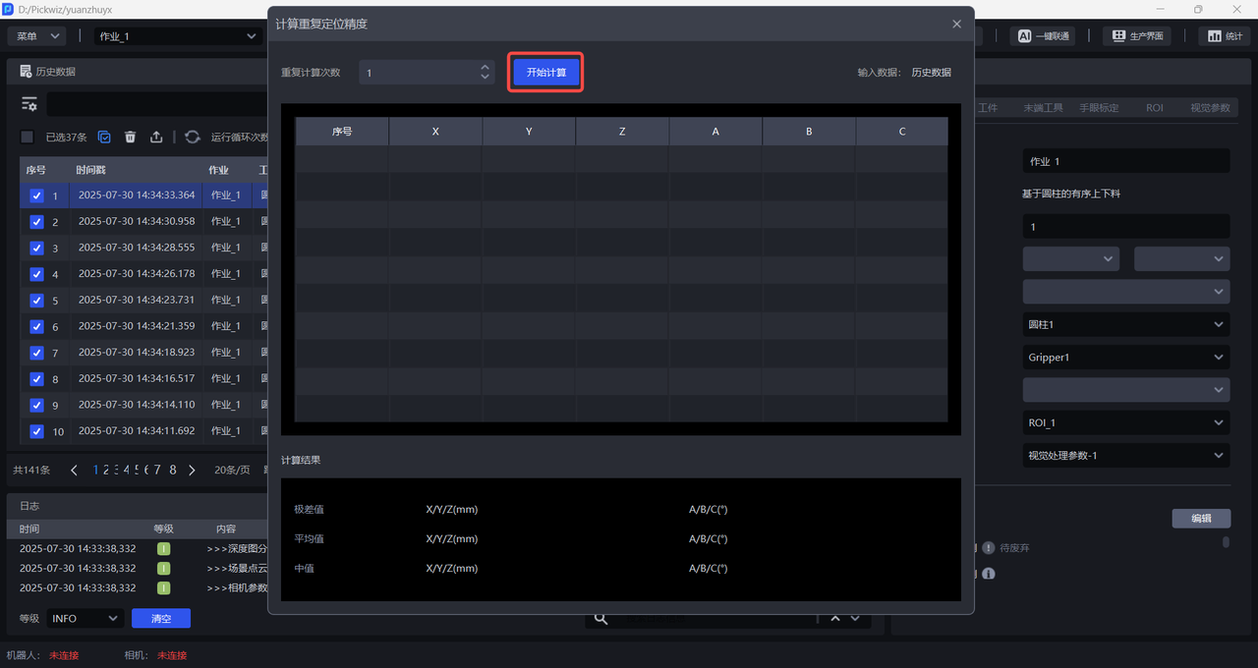
Task: Open the 统计 statistics view
Action: coord(1224,36)
